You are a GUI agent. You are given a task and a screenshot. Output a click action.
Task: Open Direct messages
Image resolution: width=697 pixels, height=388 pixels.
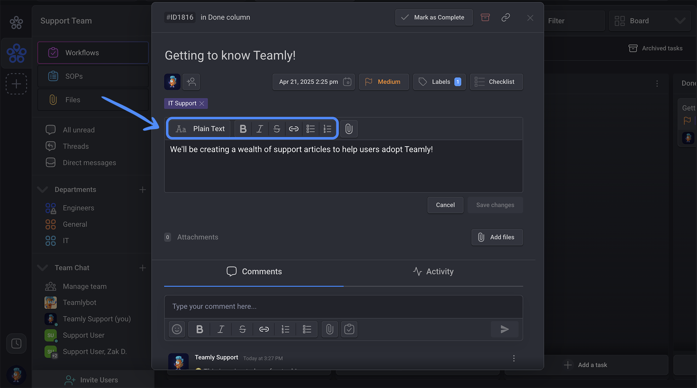89,163
